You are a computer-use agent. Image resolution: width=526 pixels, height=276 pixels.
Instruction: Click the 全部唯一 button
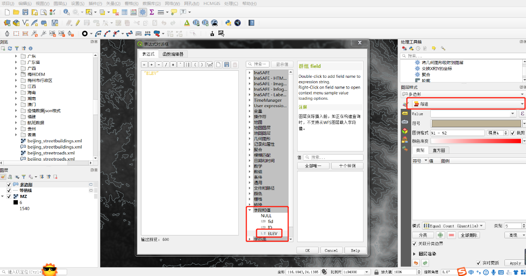click(x=313, y=166)
